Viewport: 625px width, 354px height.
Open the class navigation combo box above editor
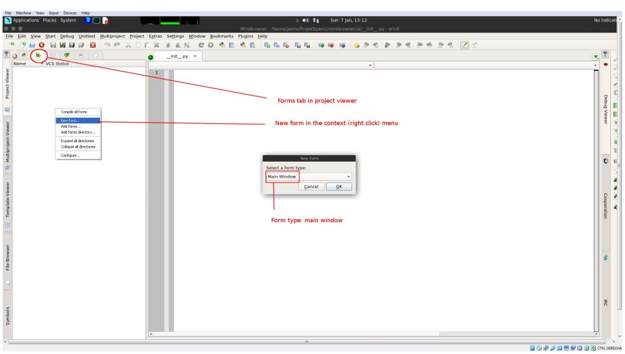click(261, 65)
